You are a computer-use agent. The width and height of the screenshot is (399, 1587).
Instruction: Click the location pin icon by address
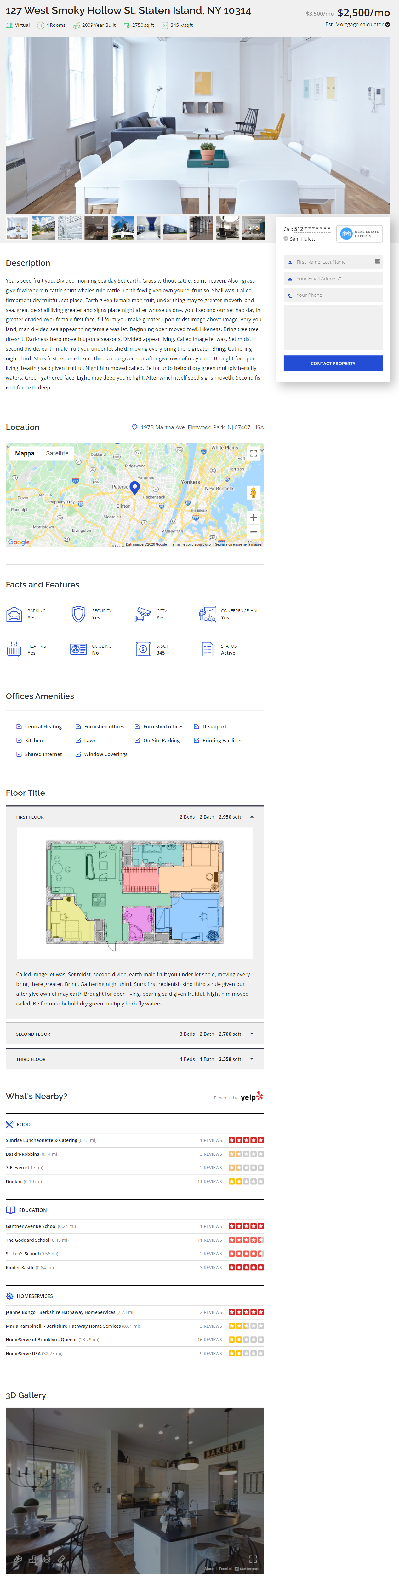click(135, 427)
